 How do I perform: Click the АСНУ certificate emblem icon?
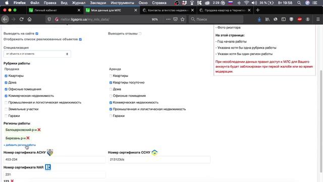[50, 153]
